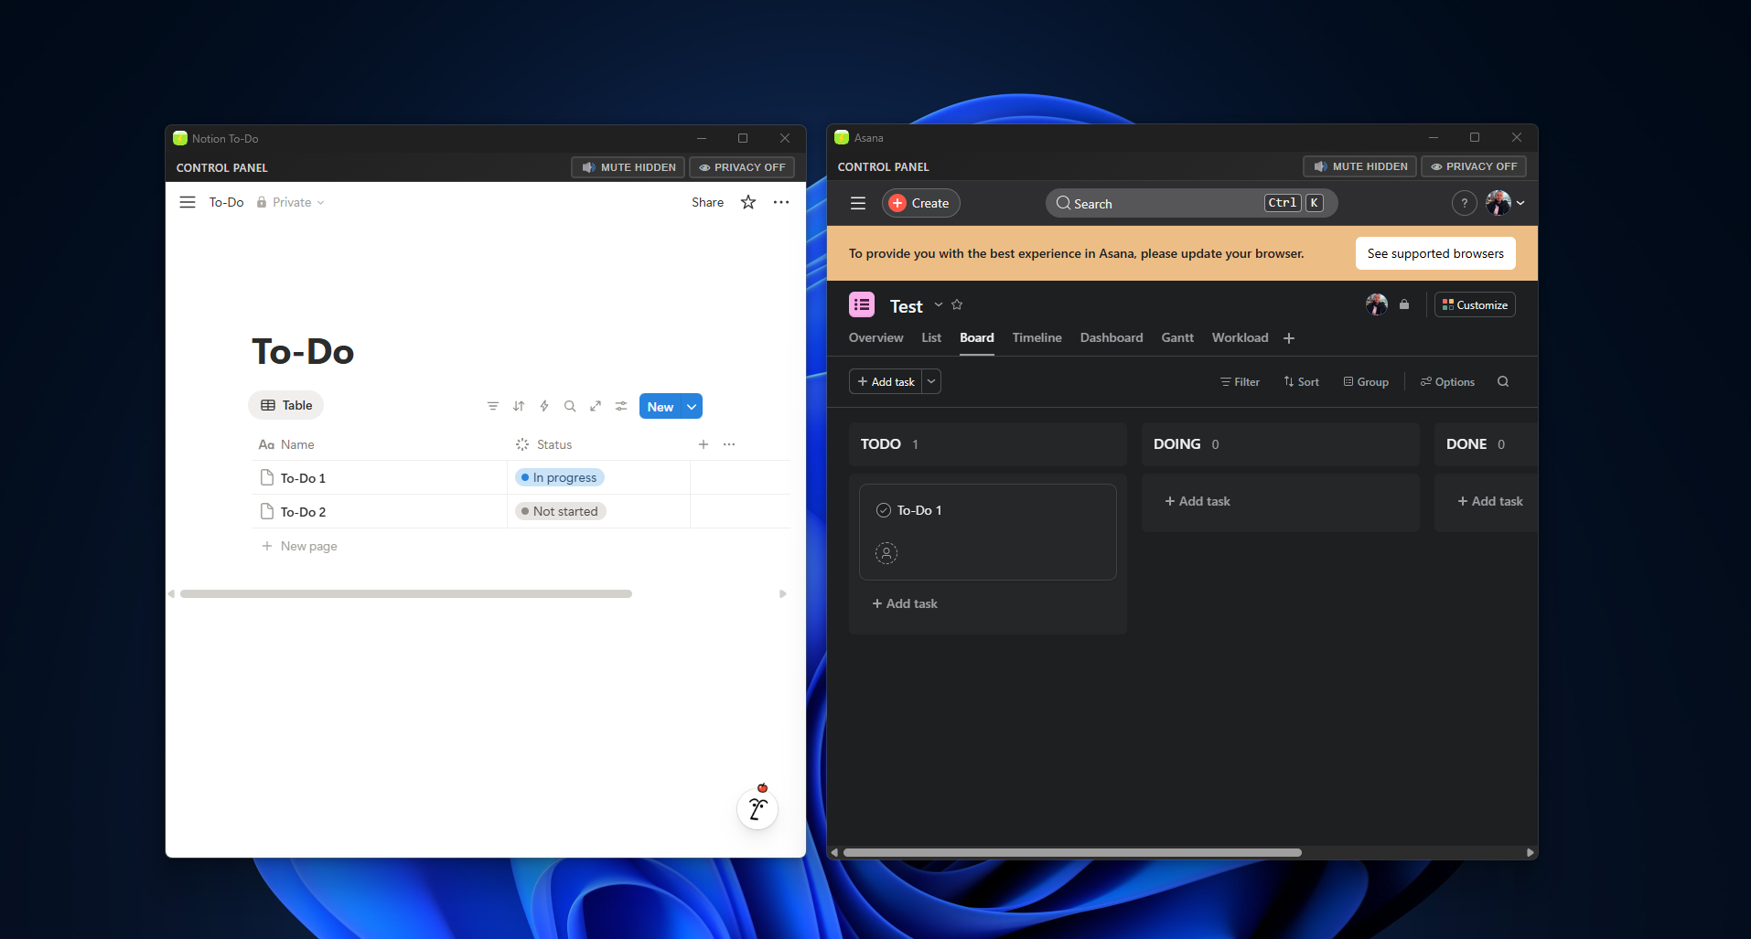Screen dimensions: 1751x939
Task: Open the Test project chevron dropdown
Action: pyautogui.click(x=937, y=304)
